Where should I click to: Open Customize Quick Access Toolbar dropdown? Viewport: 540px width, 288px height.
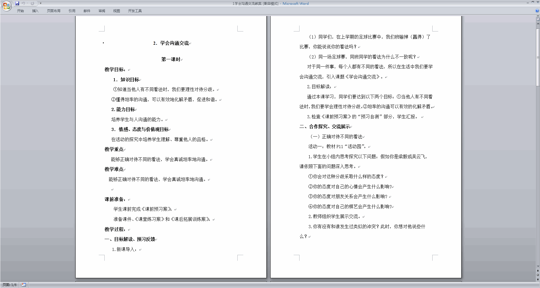pyautogui.click(x=40, y=3)
